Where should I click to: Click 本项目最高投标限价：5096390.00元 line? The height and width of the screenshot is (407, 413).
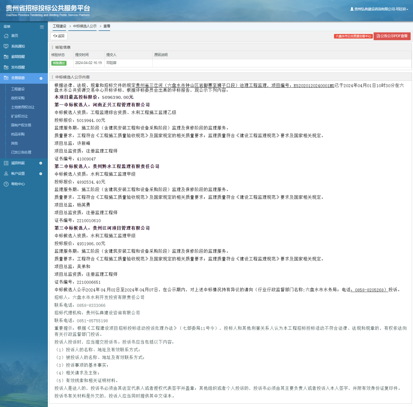click(94, 97)
